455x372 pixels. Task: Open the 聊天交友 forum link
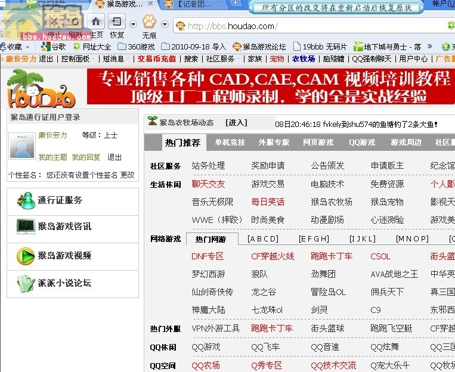tap(208, 184)
